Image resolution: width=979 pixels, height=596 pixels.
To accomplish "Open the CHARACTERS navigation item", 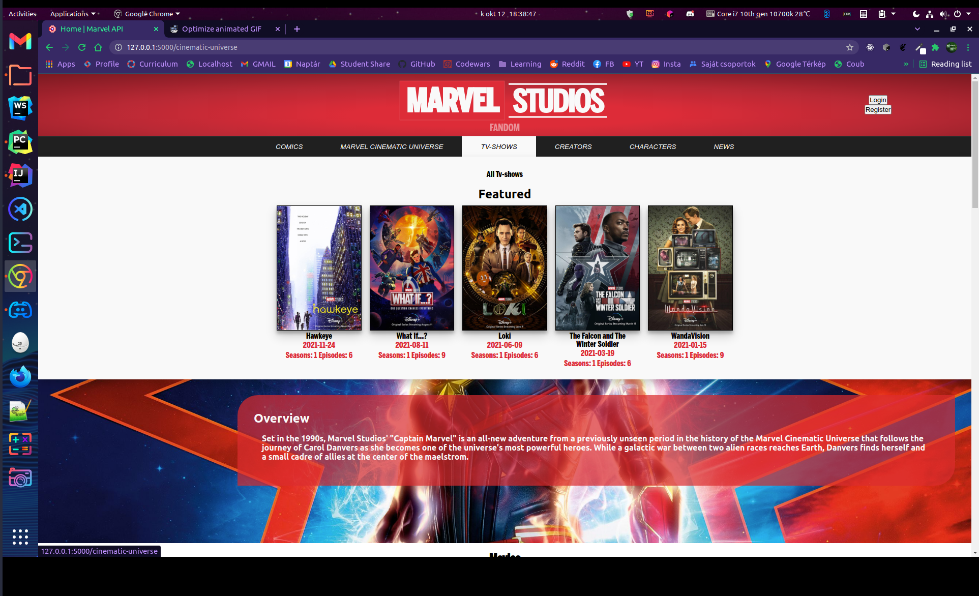I will [652, 146].
